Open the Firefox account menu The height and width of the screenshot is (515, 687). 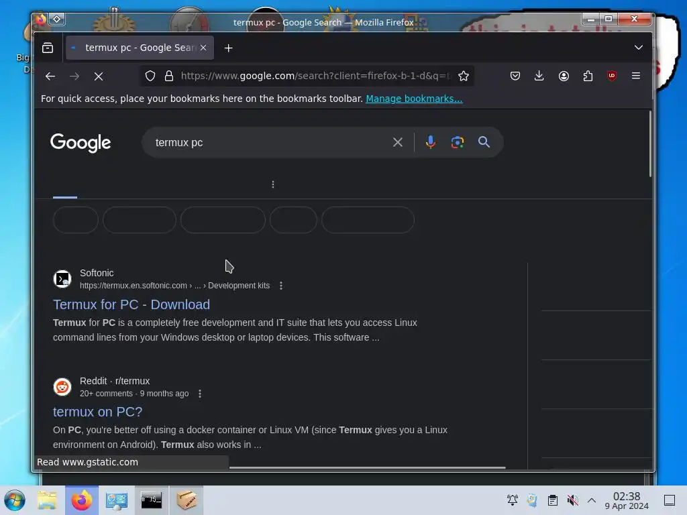click(564, 76)
